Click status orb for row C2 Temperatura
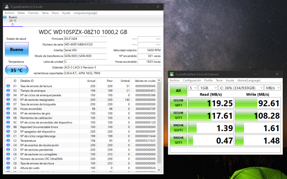Screen dimensions: 287x179 pyautogui.click(x=8, y=141)
